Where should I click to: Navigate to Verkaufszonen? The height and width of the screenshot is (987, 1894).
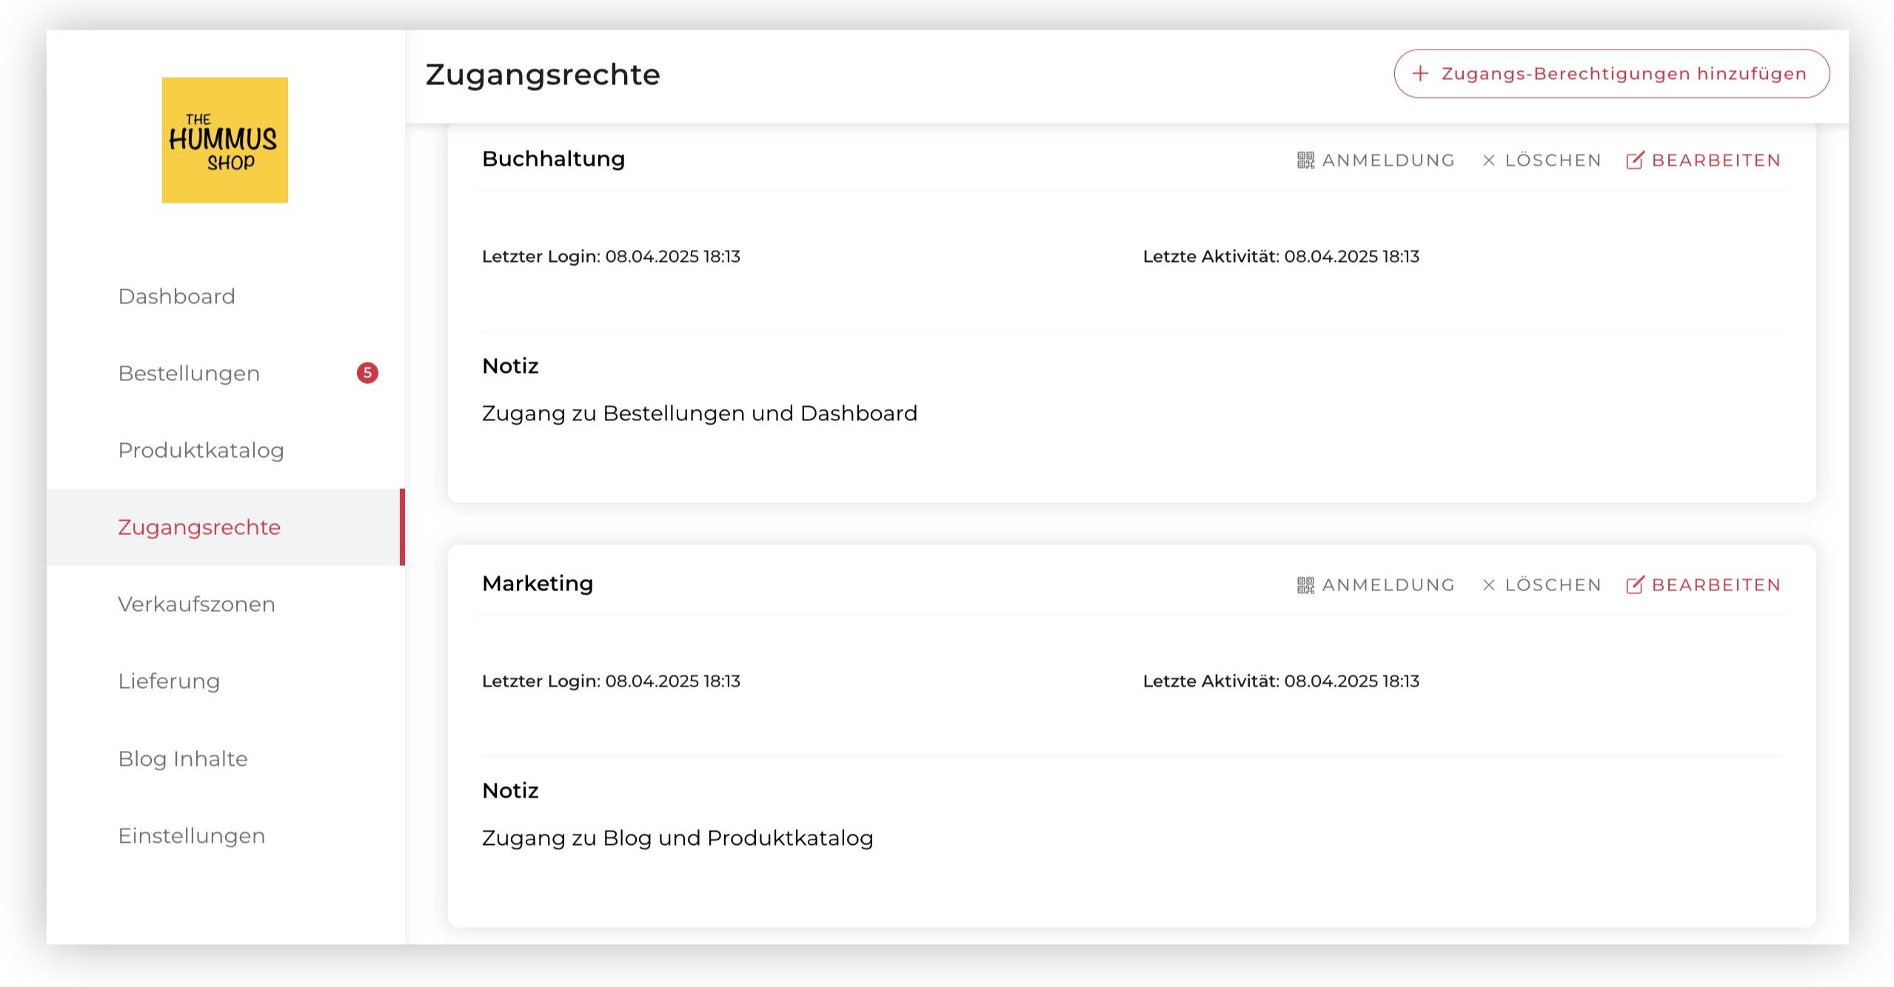(x=196, y=604)
